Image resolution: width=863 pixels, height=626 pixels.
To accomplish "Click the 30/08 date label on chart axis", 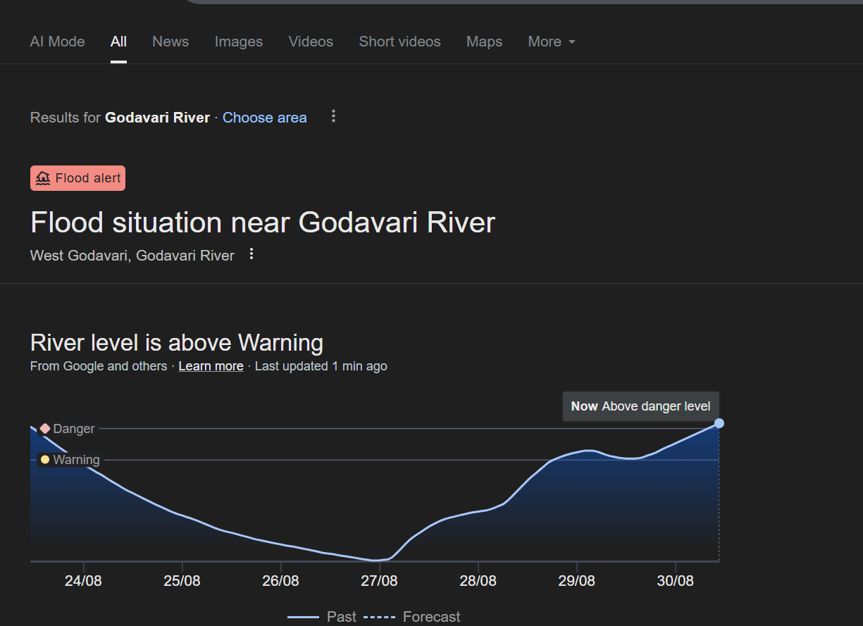I will (675, 580).
